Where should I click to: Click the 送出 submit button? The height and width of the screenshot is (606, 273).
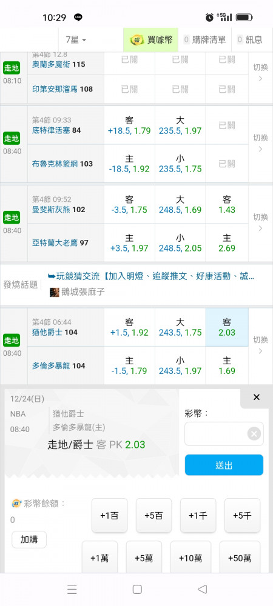pyautogui.click(x=224, y=465)
